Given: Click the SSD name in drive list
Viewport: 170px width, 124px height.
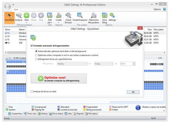Looking at the screenshot, I should (x=21, y=43).
